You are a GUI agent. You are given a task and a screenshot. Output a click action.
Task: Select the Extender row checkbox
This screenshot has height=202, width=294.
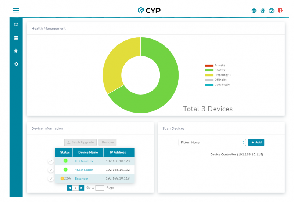51,179
